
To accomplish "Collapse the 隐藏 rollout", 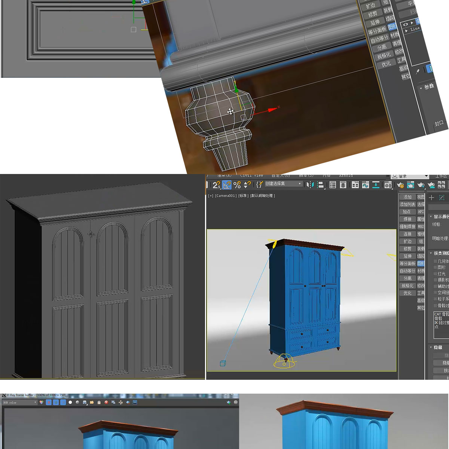I will (x=431, y=347).
